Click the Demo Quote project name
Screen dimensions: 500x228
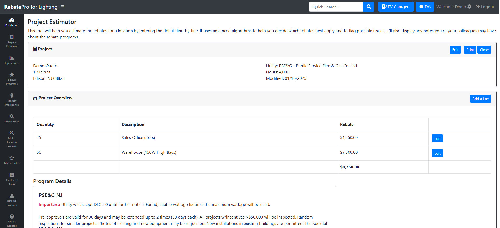[x=45, y=66]
